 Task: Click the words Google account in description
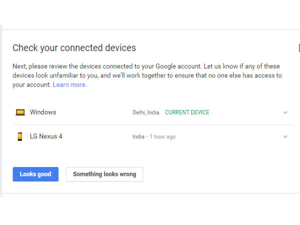(x=177, y=66)
